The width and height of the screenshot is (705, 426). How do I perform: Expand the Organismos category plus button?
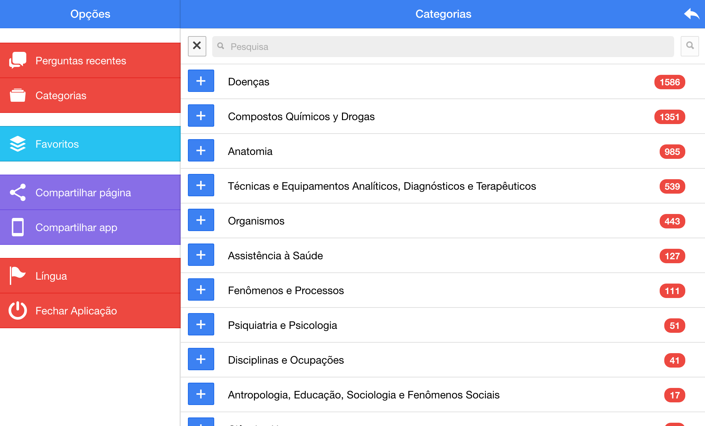[201, 220]
